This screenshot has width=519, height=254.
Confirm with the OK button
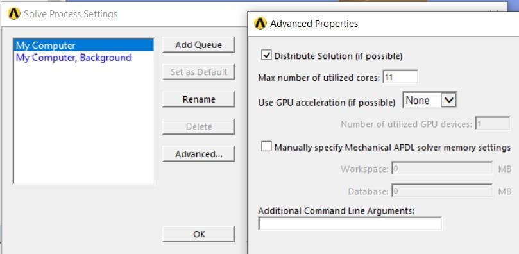[x=199, y=234]
